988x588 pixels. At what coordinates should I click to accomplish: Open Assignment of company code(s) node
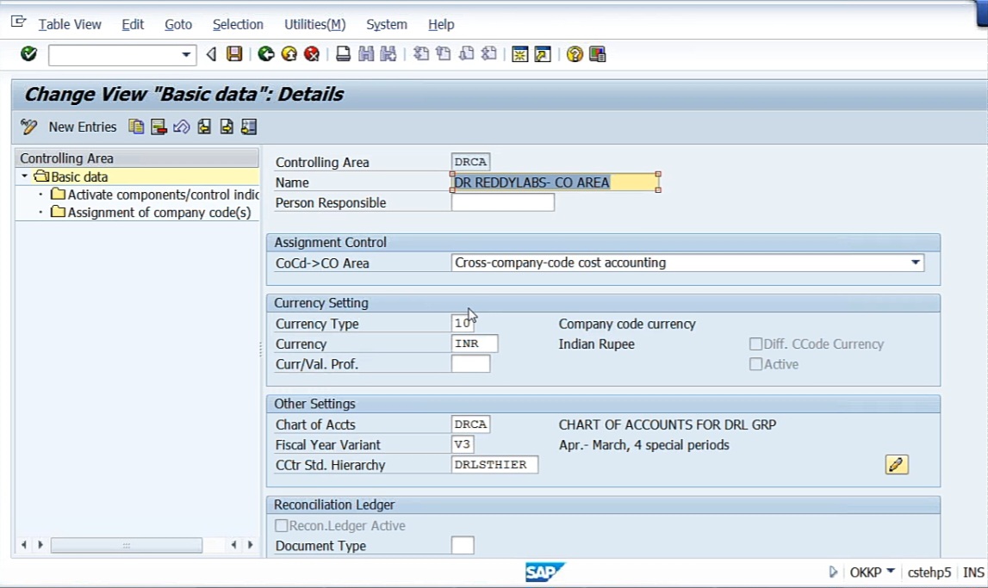152,212
